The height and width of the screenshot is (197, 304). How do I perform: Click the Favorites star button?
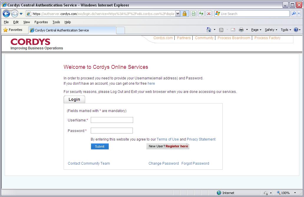[13, 30]
